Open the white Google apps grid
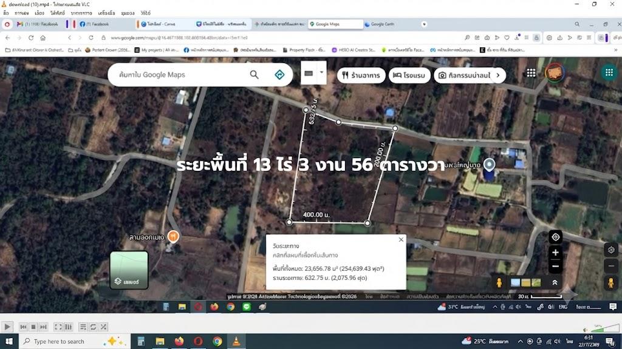This screenshot has height=349, width=622. pos(531,73)
